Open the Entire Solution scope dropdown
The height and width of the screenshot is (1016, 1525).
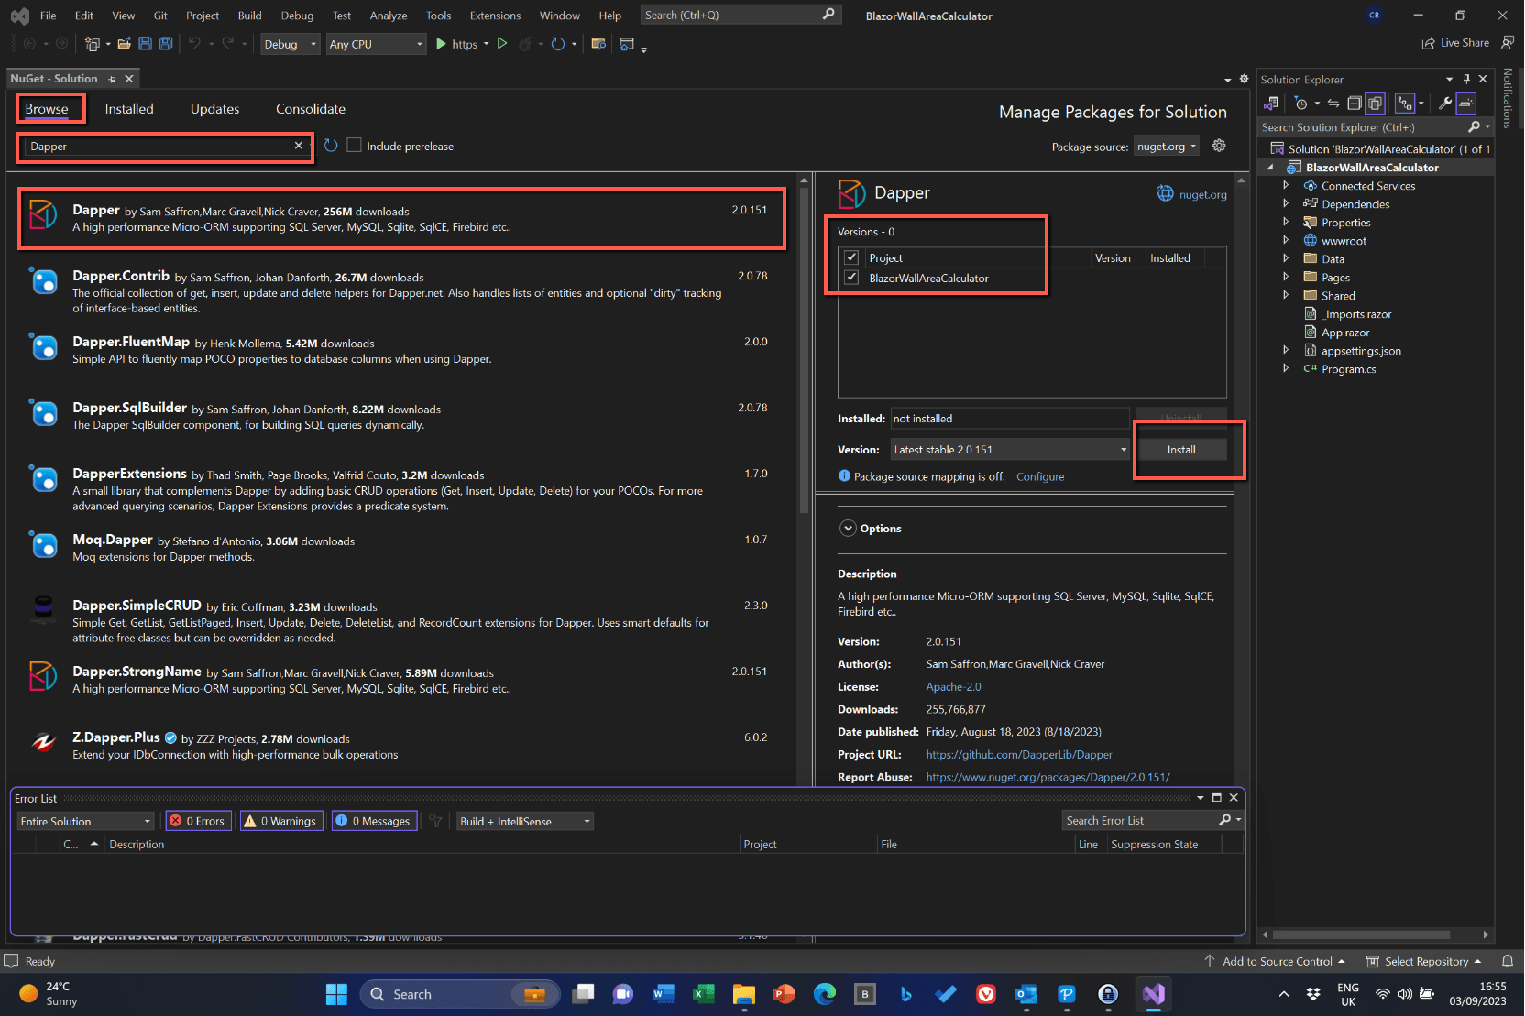(86, 821)
